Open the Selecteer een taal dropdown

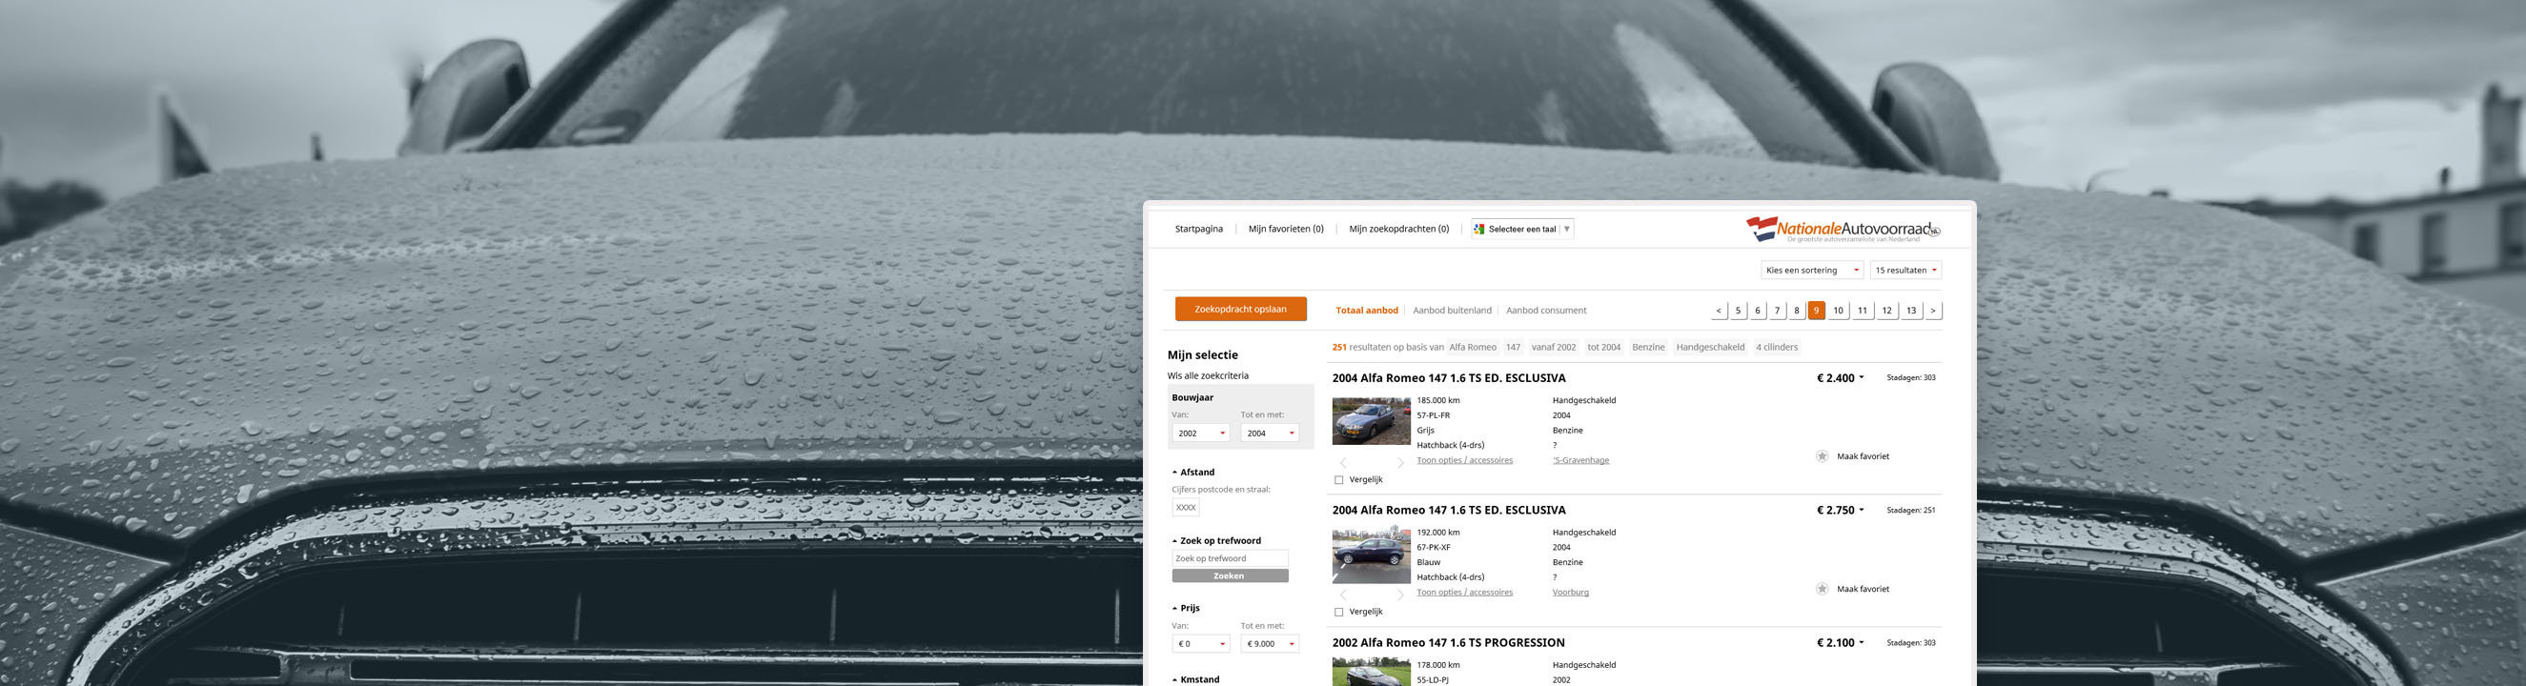(1523, 230)
